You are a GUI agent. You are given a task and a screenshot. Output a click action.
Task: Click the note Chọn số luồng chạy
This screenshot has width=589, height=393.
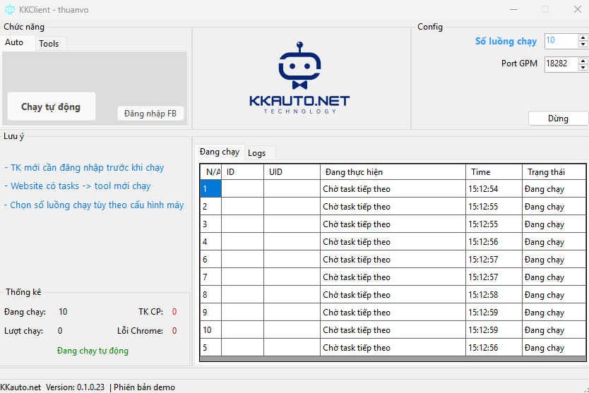pyautogui.click(x=94, y=205)
